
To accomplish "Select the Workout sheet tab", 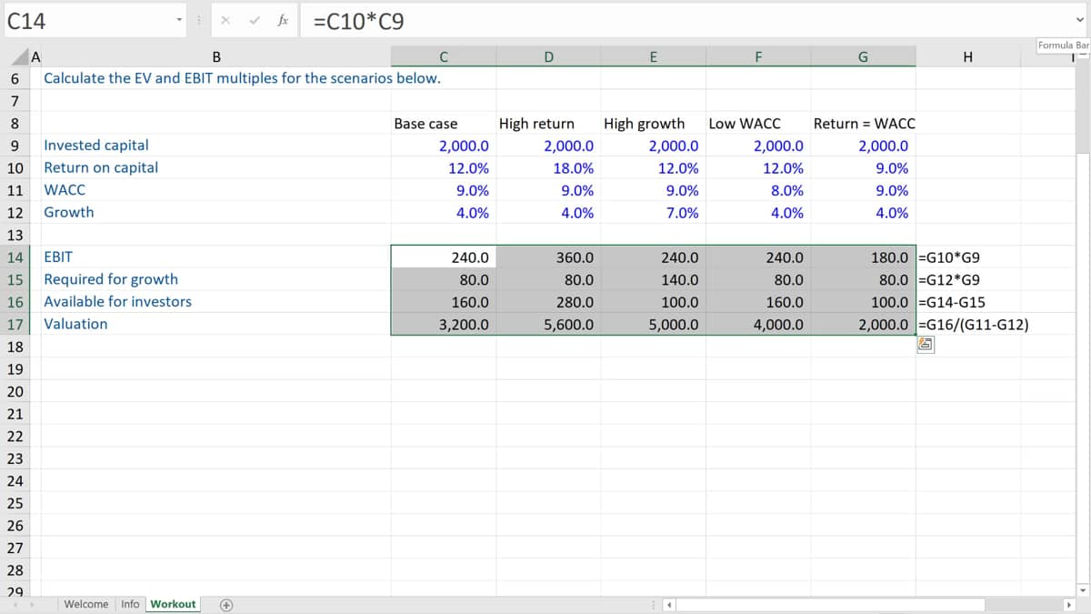I will [x=173, y=604].
